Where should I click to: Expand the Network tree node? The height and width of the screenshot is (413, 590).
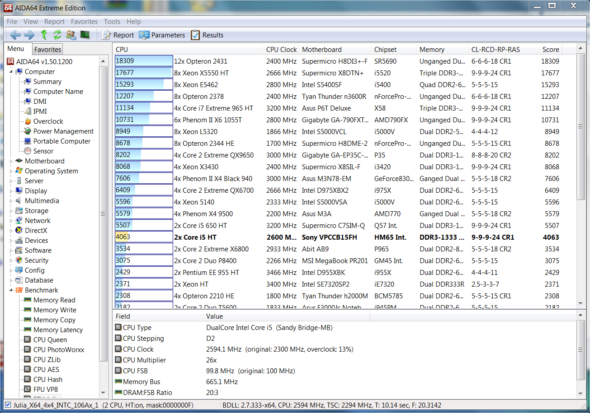11,221
